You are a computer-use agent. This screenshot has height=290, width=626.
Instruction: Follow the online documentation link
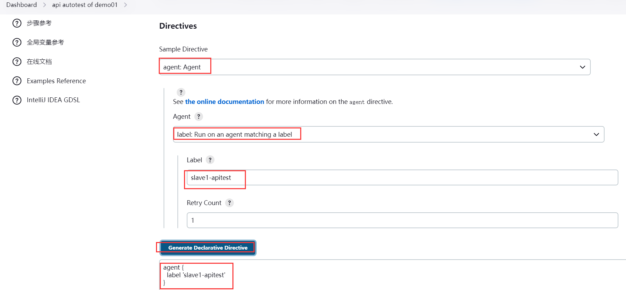click(224, 101)
